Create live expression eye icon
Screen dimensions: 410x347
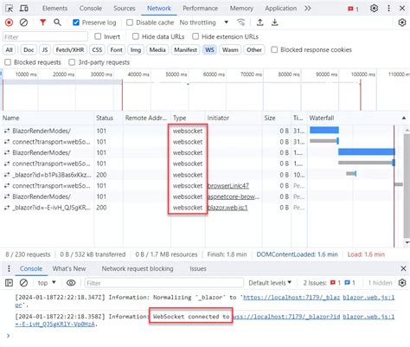[x=71, y=283]
